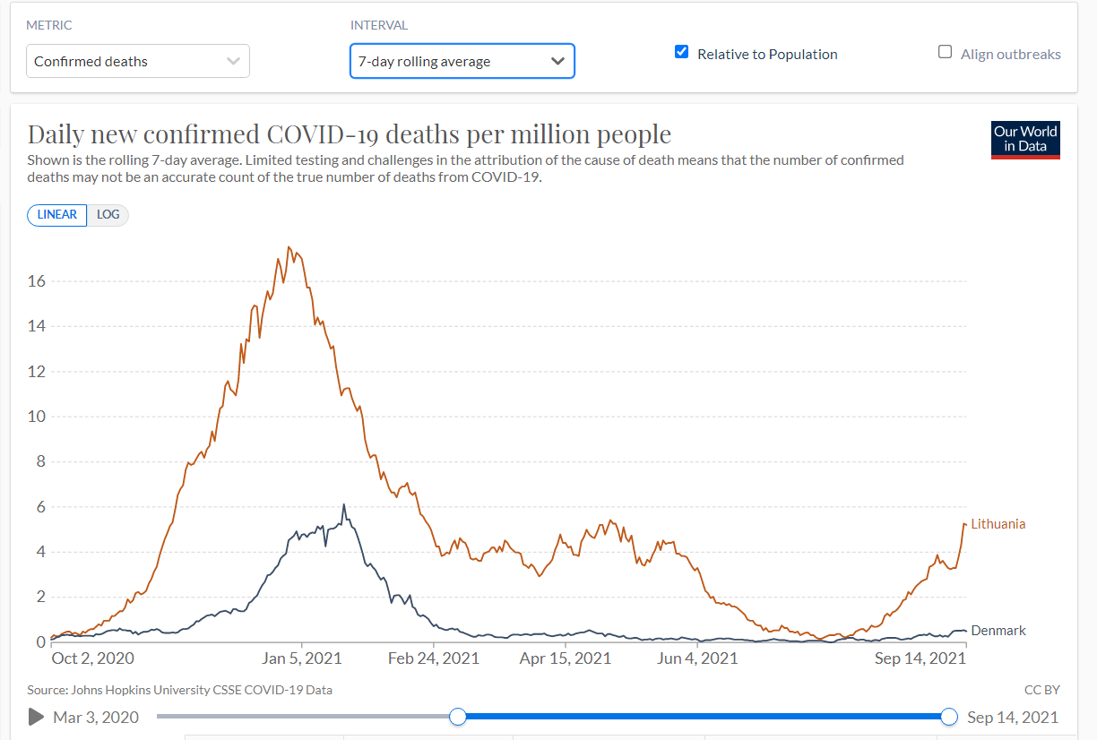Click the CC BY license link

pos(1041,690)
